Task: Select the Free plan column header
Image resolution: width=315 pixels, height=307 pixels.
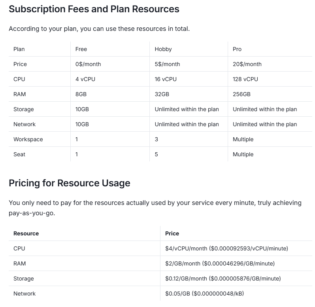Action: pyautogui.click(x=81, y=49)
